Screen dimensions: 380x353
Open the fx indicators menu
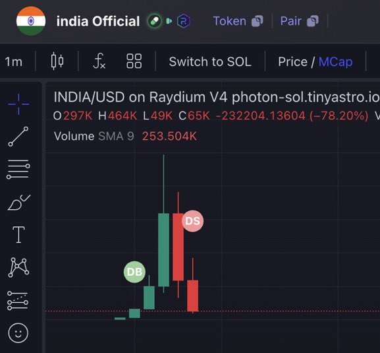(99, 61)
